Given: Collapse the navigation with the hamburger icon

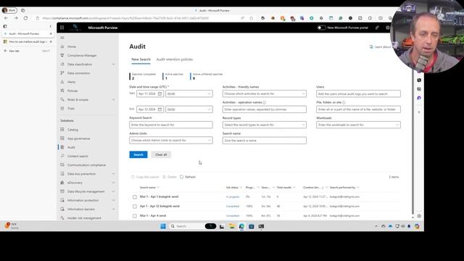Looking at the screenshot, I should coord(62,38).
